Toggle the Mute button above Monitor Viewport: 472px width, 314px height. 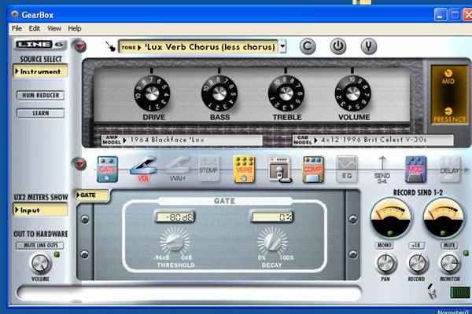(x=449, y=245)
